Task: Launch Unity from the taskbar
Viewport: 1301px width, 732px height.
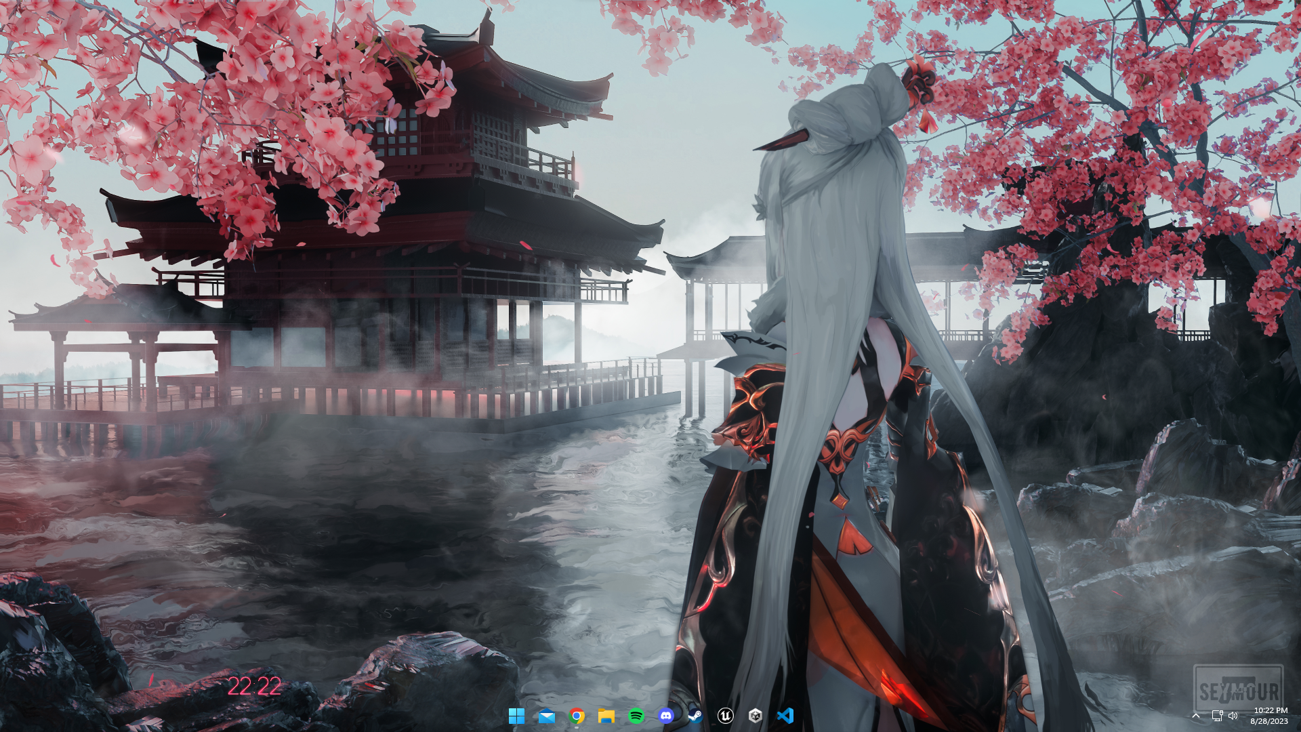Action: (x=755, y=716)
